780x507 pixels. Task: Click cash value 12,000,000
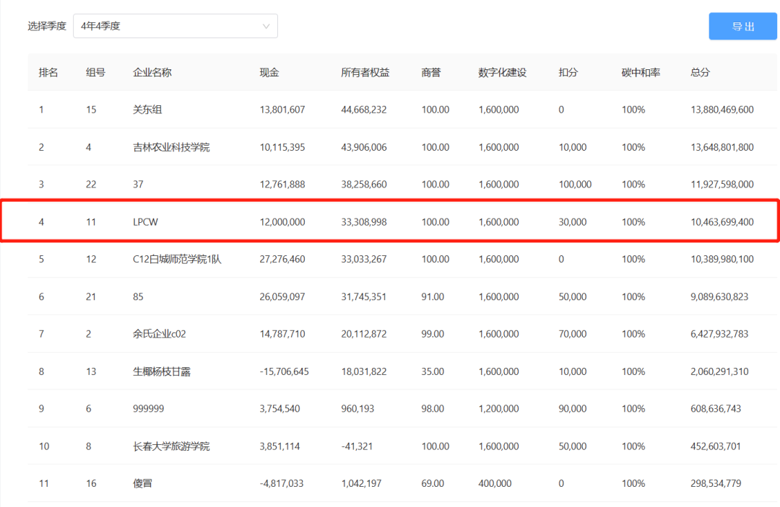tap(282, 222)
